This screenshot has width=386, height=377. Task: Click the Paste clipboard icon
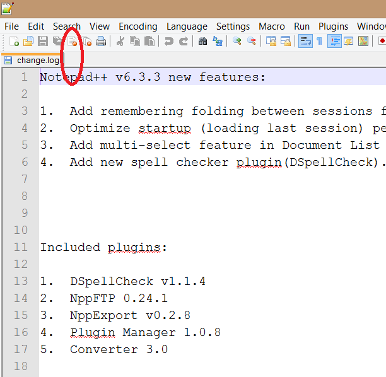[149, 41]
